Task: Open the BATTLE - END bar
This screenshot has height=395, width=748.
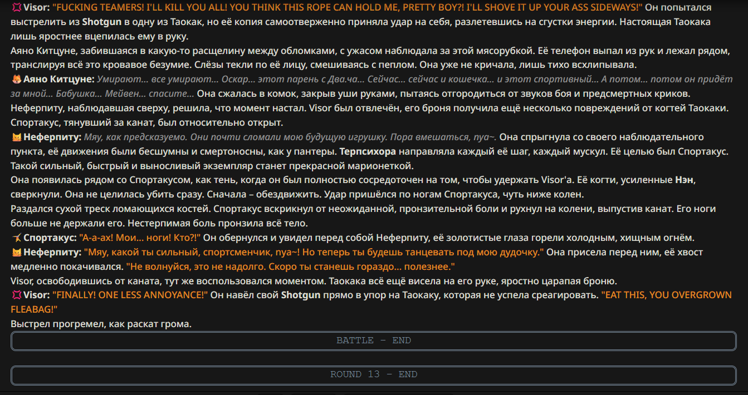Action: (x=374, y=341)
